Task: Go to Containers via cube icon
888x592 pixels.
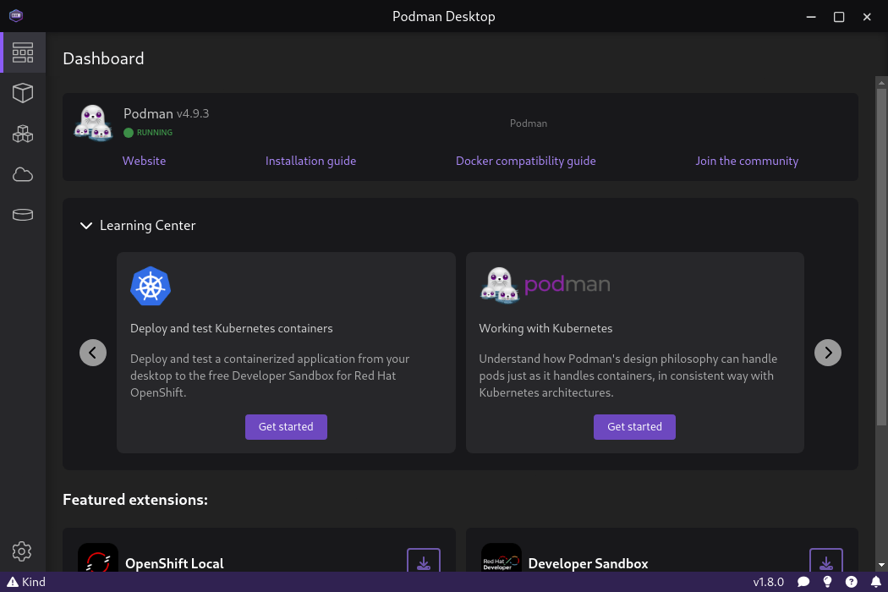Action: pos(23,93)
